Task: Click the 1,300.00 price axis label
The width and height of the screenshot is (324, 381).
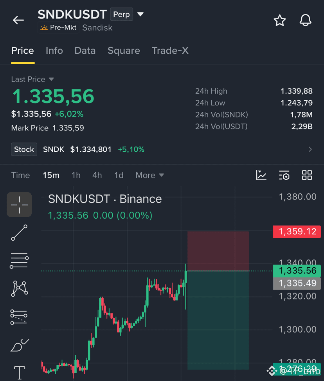Action: 297,330
